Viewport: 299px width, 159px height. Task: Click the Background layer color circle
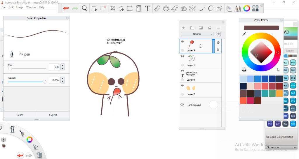[x=213, y=105]
